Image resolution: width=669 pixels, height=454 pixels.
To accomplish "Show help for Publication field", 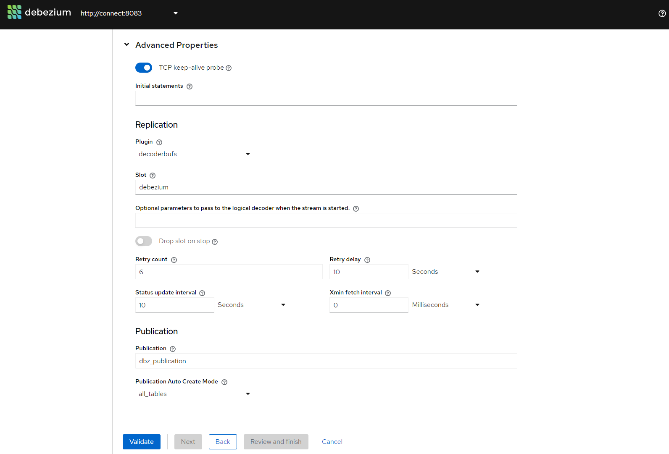I will pos(173,349).
